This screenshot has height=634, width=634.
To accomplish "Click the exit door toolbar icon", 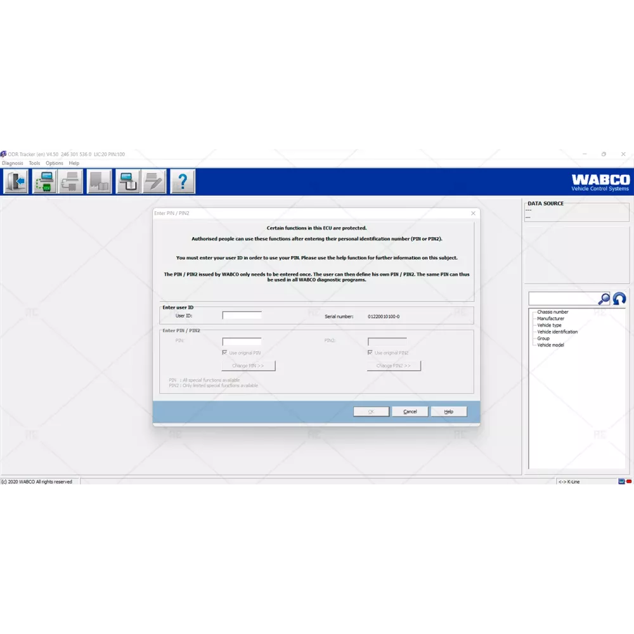I will (x=16, y=182).
